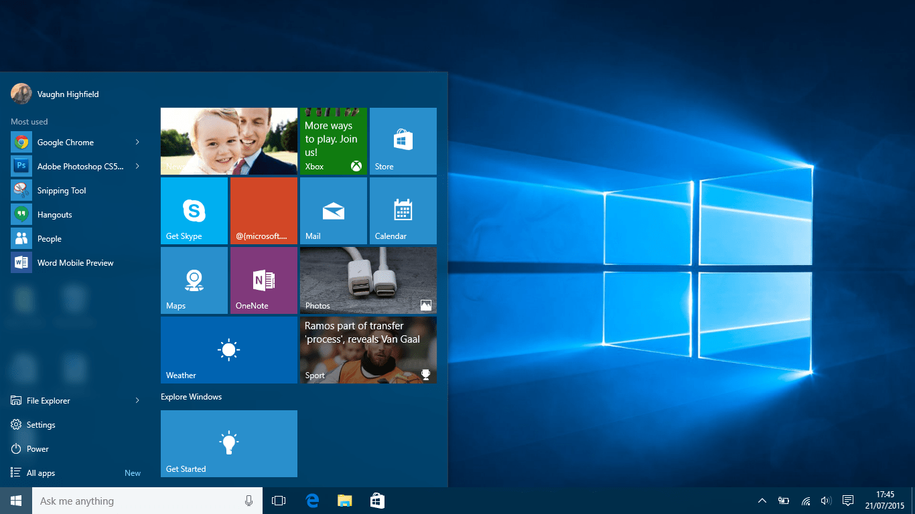Open the Weather tile
This screenshot has width=915, height=514.
point(229,350)
